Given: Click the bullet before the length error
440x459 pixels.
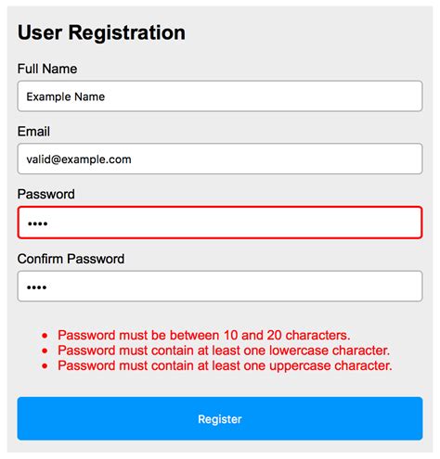Looking at the screenshot, I should click(45, 336).
